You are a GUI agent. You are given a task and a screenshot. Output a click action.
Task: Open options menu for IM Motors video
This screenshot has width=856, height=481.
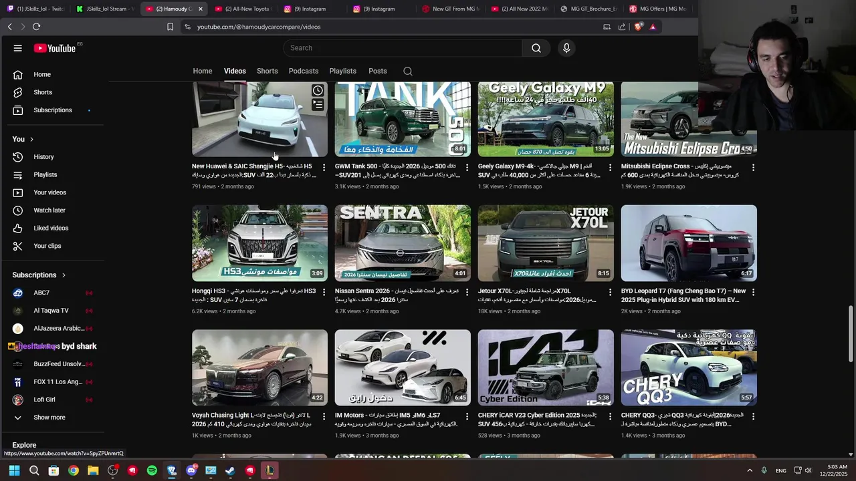[467, 416]
